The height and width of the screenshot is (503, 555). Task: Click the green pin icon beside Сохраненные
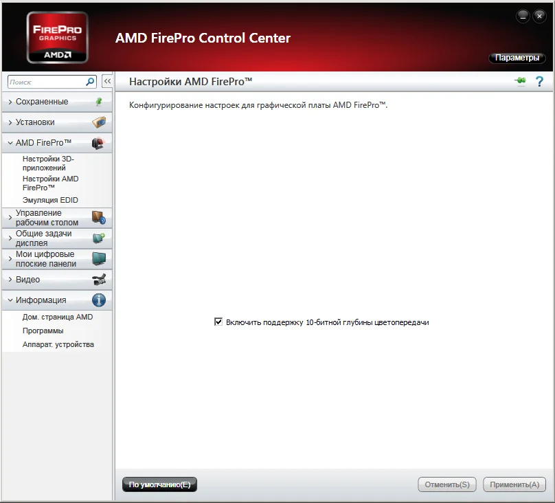(x=99, y=102)
